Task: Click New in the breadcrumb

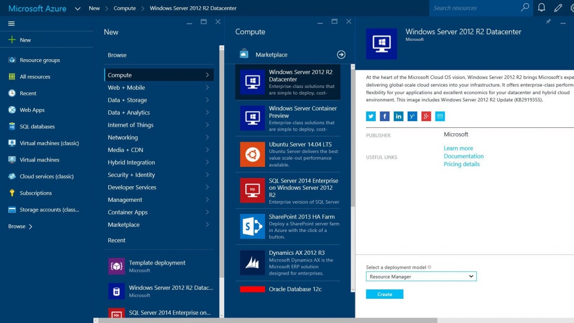Action: tap(94, 8)
